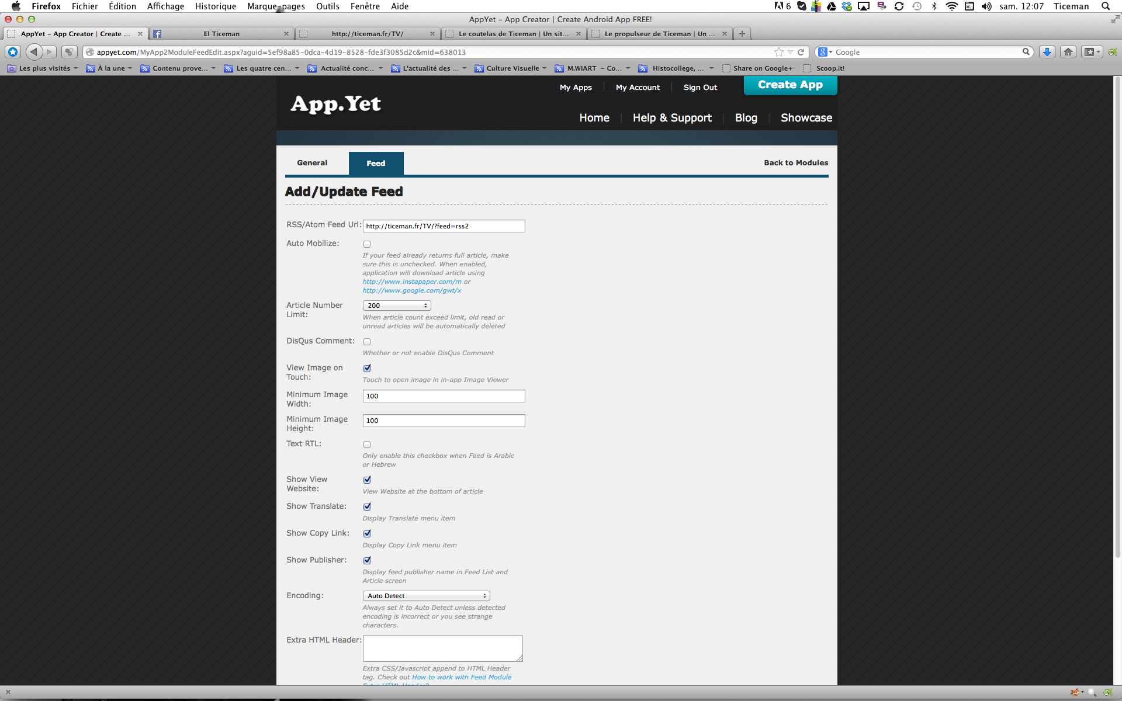
Task: Bookmark this page with the star icon
Action: pyautogui.click(x=778, y=52)
